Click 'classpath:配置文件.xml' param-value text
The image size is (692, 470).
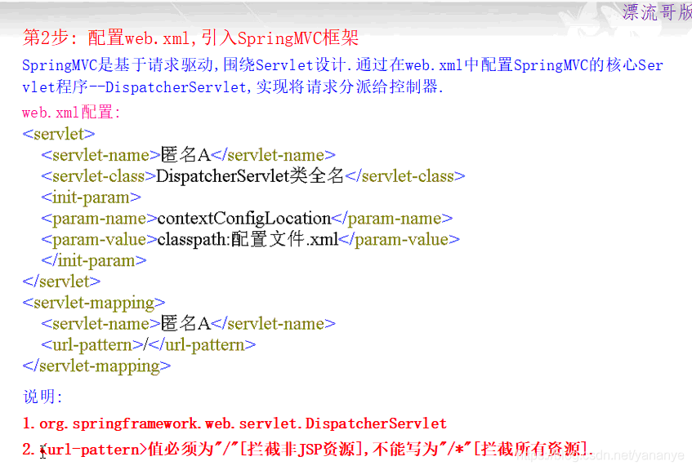[248, 239]
